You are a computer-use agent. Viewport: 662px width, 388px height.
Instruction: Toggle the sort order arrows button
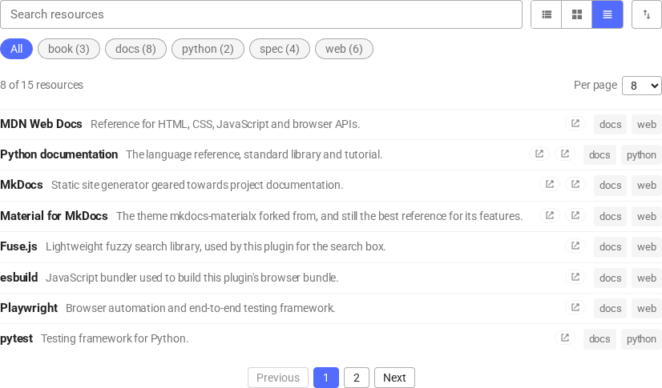tap(647, 14)
